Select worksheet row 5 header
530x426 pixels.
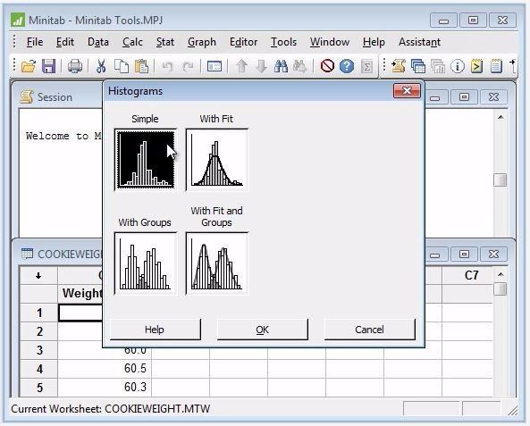click(x=38, y=387)
